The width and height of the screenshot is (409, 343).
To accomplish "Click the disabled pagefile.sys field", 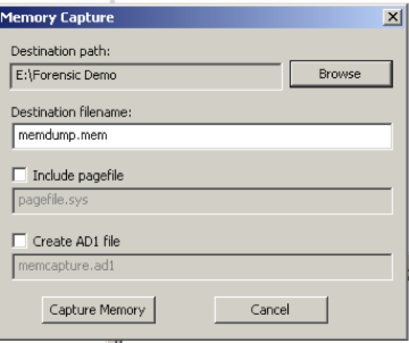I will [202, 201].
